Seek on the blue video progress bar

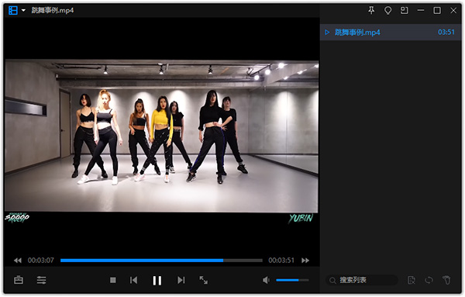click(x=161, y=261)
